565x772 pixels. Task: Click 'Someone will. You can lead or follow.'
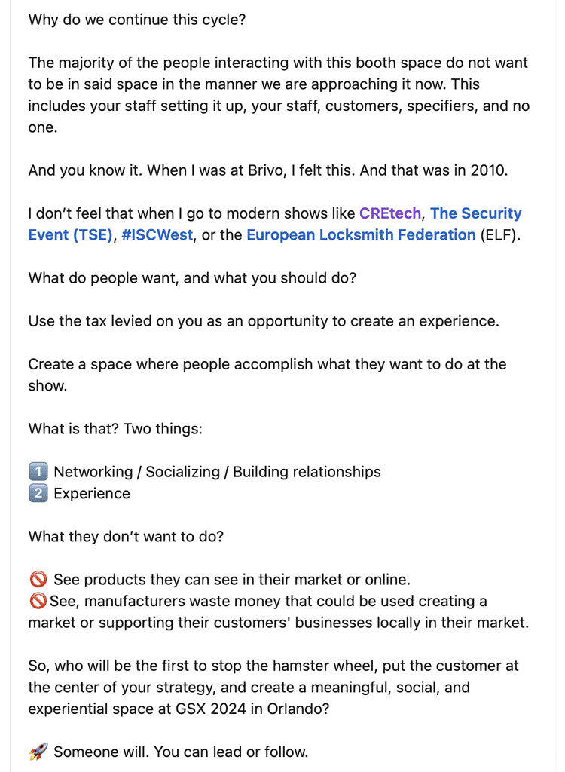[181, 752]
